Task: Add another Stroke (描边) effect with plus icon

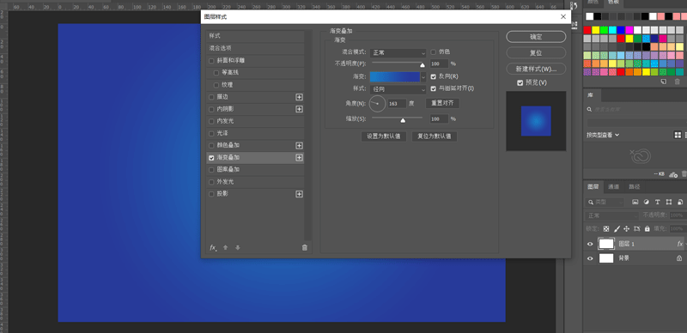Action: click(x=299, y=97)
